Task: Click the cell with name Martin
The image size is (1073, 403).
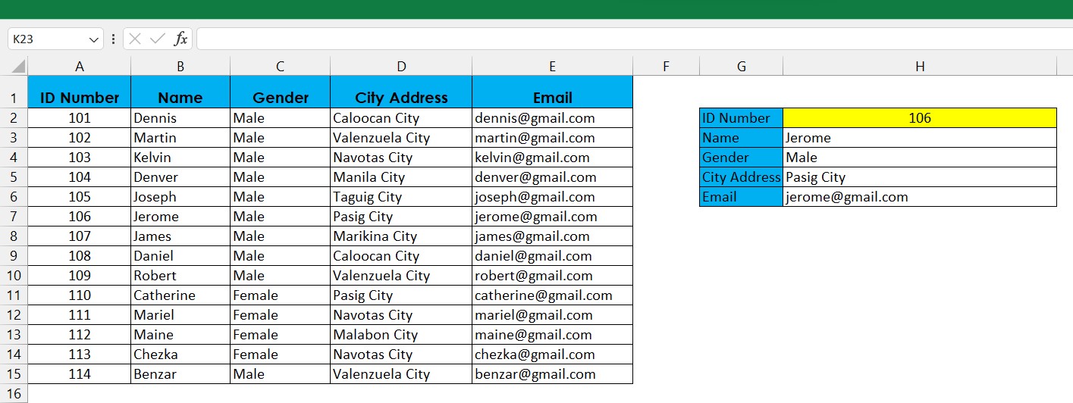Action: pyautogui.click(x=180, y=138)
